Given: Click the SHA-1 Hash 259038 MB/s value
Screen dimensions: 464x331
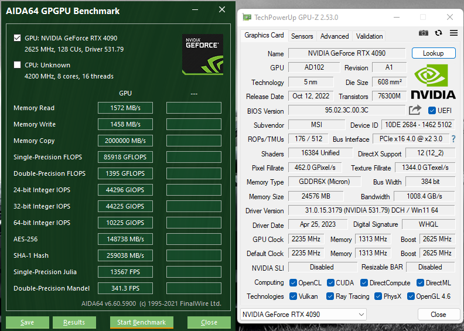Looking at the screenshot, I should coord(125,255).
